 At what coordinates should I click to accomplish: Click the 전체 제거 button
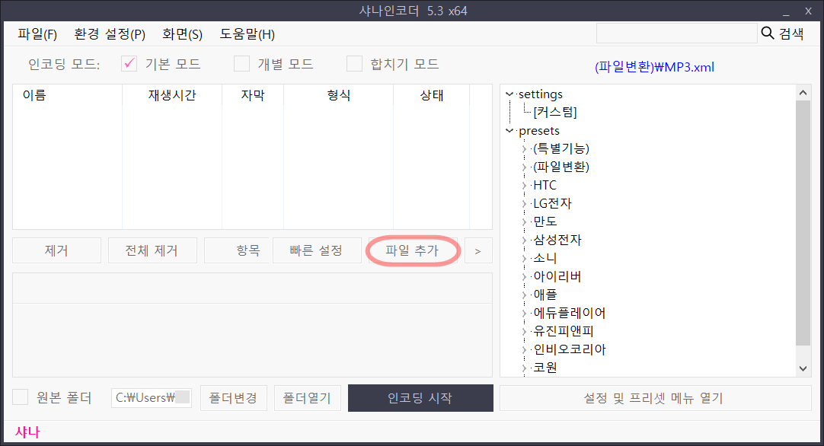(152, 250)
